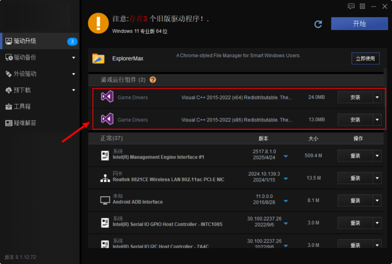Click Visual C++ x64 row icon
The image size is (392, 264).
(107, 97)
